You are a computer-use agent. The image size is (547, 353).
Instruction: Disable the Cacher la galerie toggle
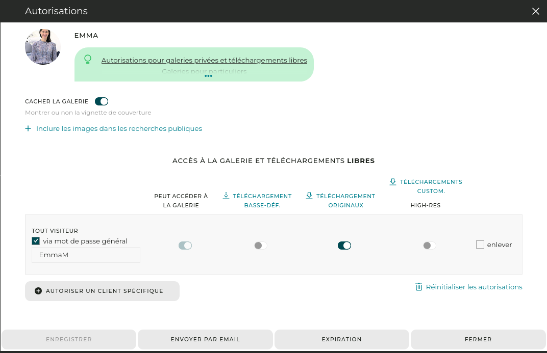pyautogui.click(x=102, y=101)
